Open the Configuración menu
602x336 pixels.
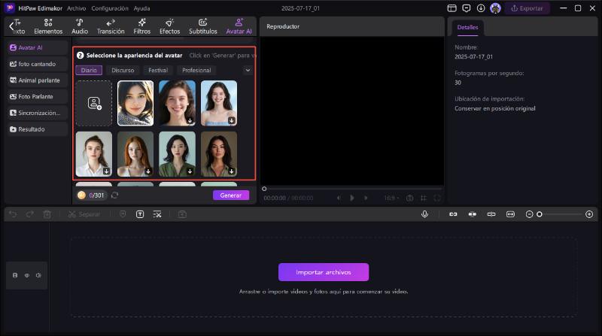[110, 8]
